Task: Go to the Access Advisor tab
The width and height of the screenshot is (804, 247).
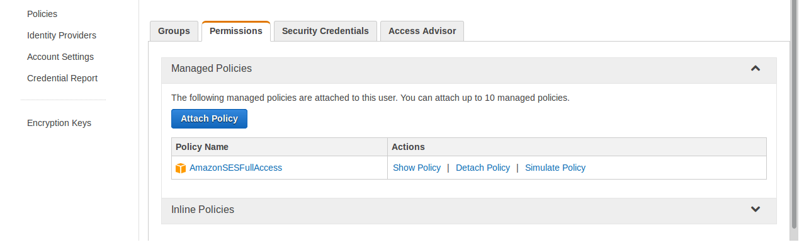Action: point(422,31)
